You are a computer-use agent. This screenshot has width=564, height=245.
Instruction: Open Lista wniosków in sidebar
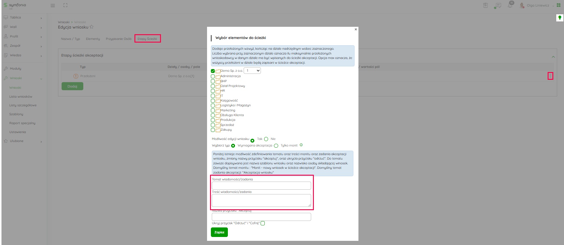coord(21,97)
